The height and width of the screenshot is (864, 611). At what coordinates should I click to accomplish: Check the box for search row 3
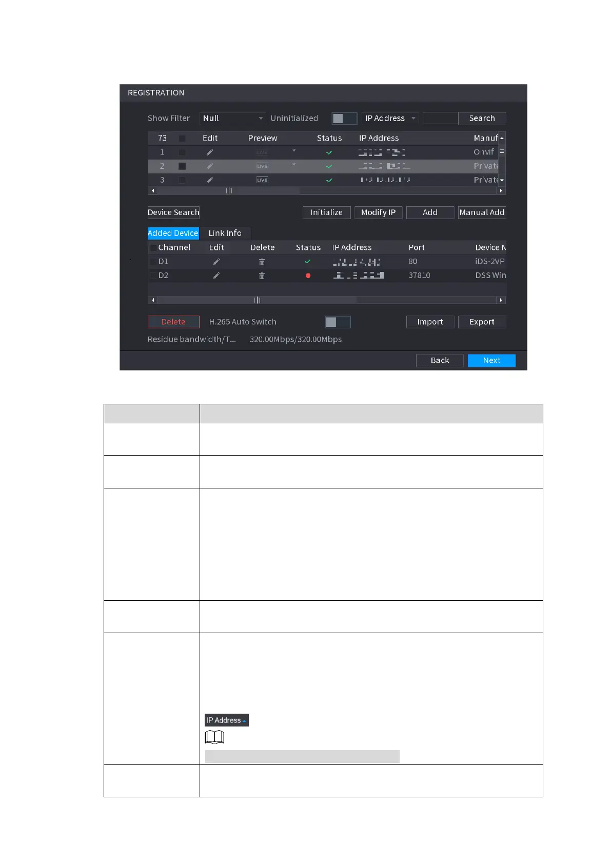(182, 180)
